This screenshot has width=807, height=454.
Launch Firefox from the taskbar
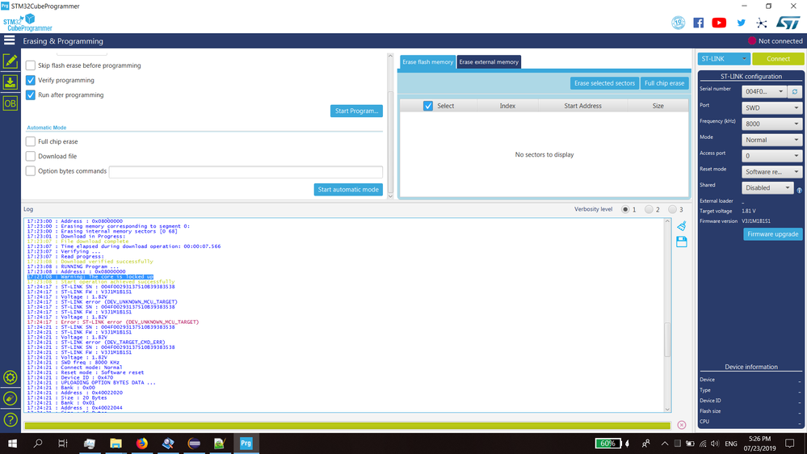point(142,443)
